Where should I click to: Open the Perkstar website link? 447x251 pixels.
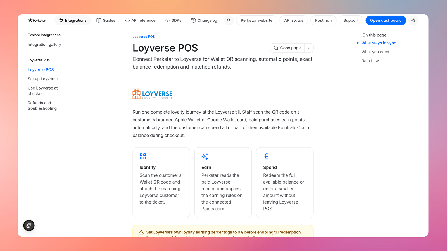256,20
